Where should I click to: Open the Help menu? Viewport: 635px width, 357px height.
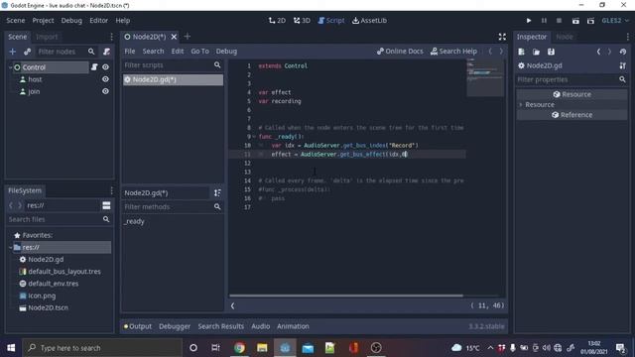click(x=122, y=20)
